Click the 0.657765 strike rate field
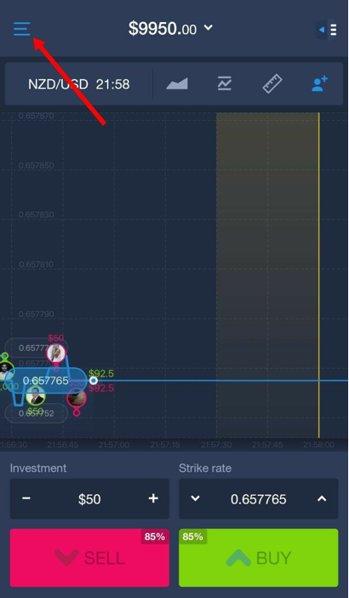 coord(258,499)
